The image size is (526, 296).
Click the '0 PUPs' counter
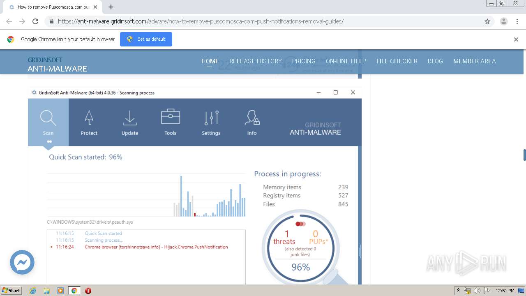318,238
